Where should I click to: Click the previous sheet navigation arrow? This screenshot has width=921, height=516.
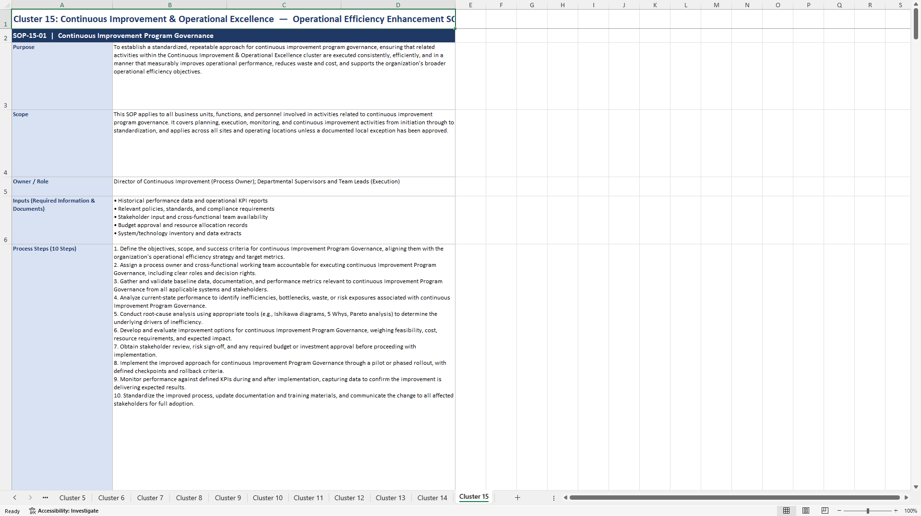pyautogui.click(x=15, y=498)
